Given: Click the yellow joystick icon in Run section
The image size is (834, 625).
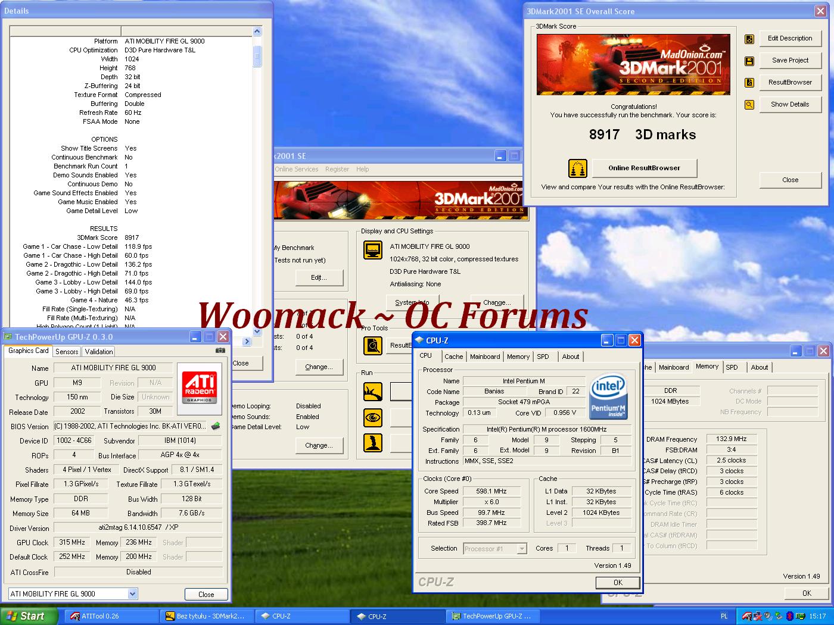Looking at the screenshot, I should point(373,443).
